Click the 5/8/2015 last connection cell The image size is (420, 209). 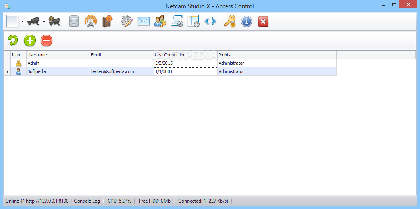(x=185, y=63)
